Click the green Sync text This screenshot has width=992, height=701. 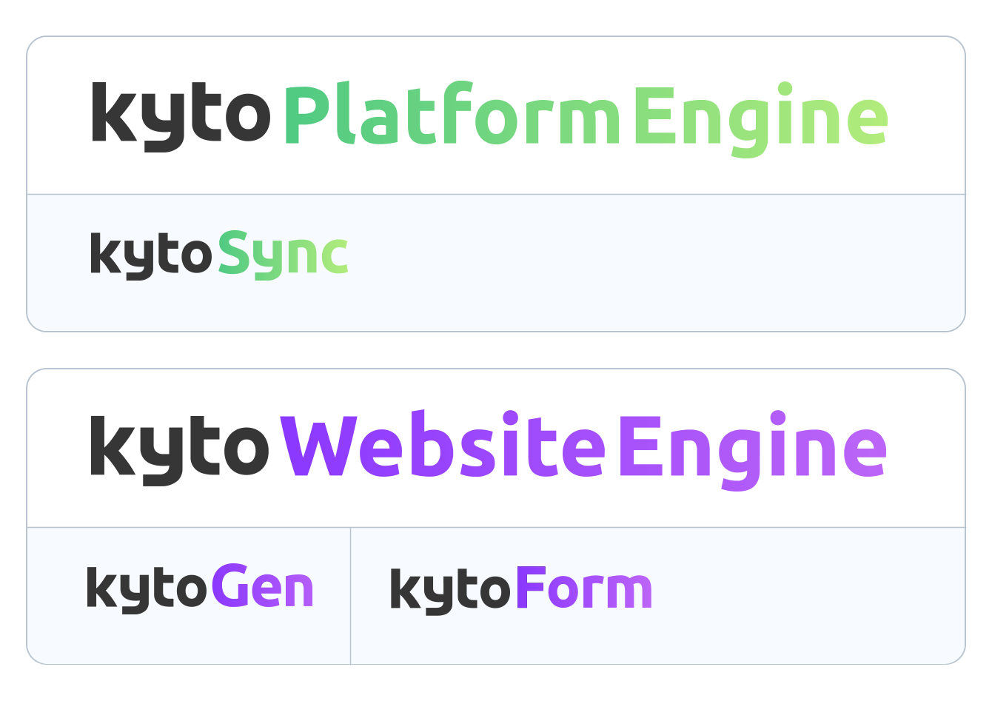[283, 255]
